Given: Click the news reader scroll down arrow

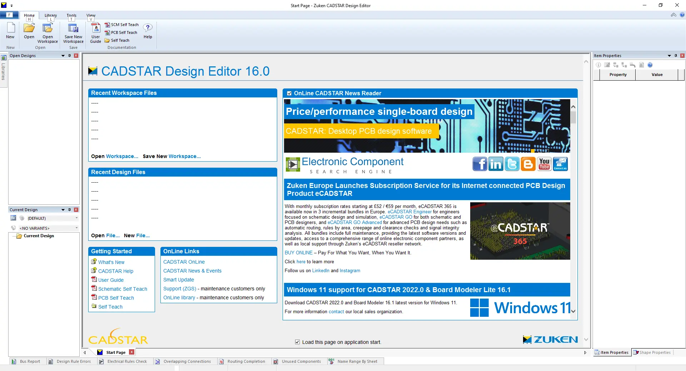Looking at the screenshot, I should tap(573, 311).
